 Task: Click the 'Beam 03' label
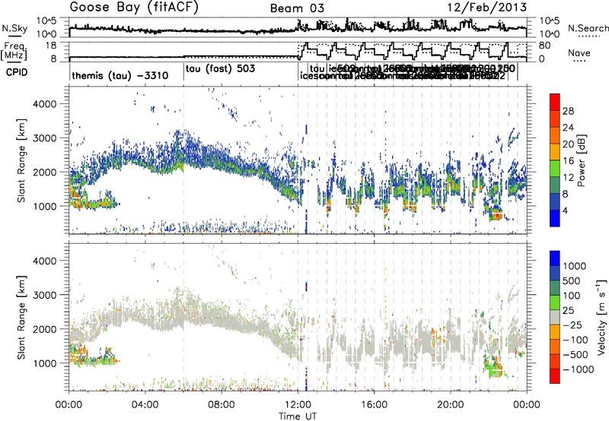(x=297, y=8)
